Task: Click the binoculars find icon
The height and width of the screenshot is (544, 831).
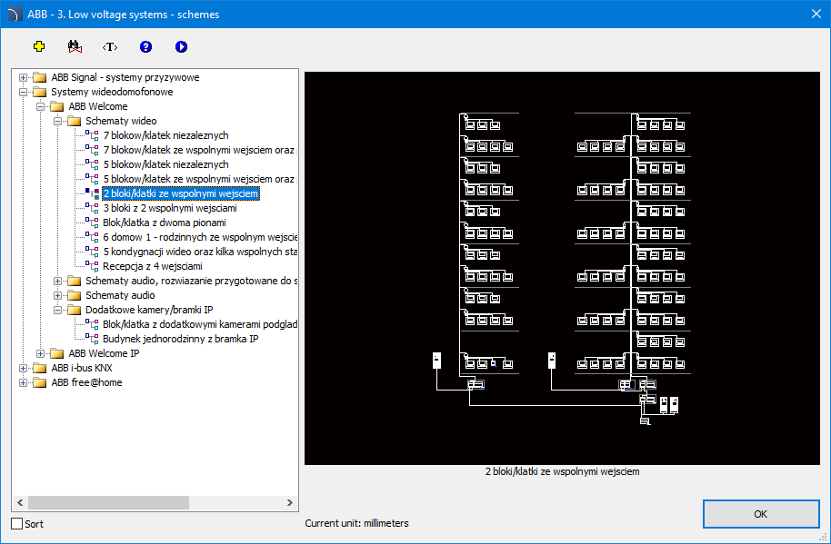Action: [75, 46]
